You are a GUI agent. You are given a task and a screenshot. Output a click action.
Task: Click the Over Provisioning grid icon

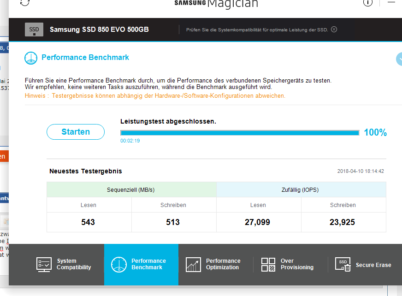click(268, 265)
